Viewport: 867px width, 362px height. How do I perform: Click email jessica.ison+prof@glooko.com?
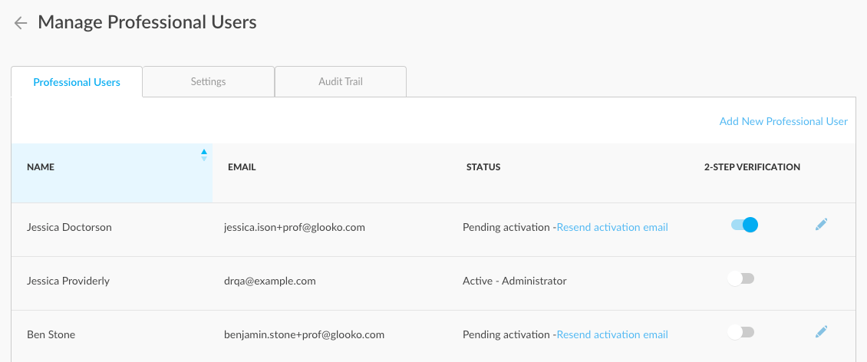294,227
